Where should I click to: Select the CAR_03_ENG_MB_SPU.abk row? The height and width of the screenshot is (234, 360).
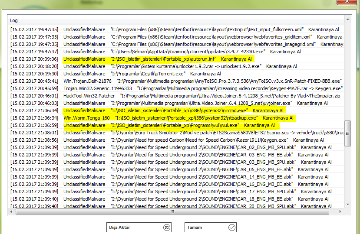click(x=176, y=162)
